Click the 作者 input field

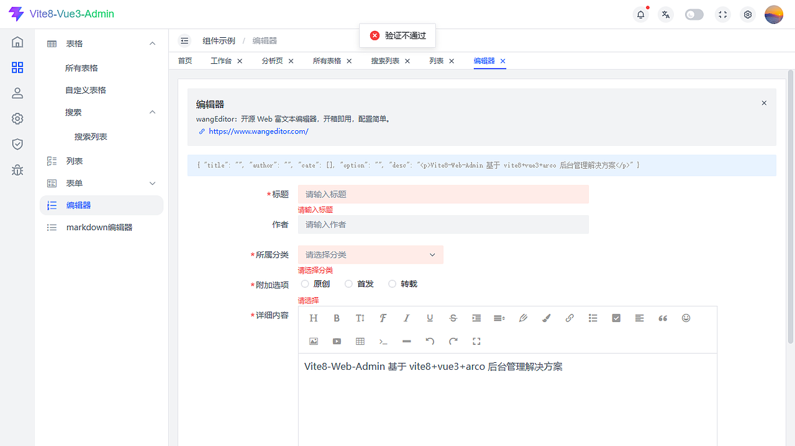click(x=443, y=225)
